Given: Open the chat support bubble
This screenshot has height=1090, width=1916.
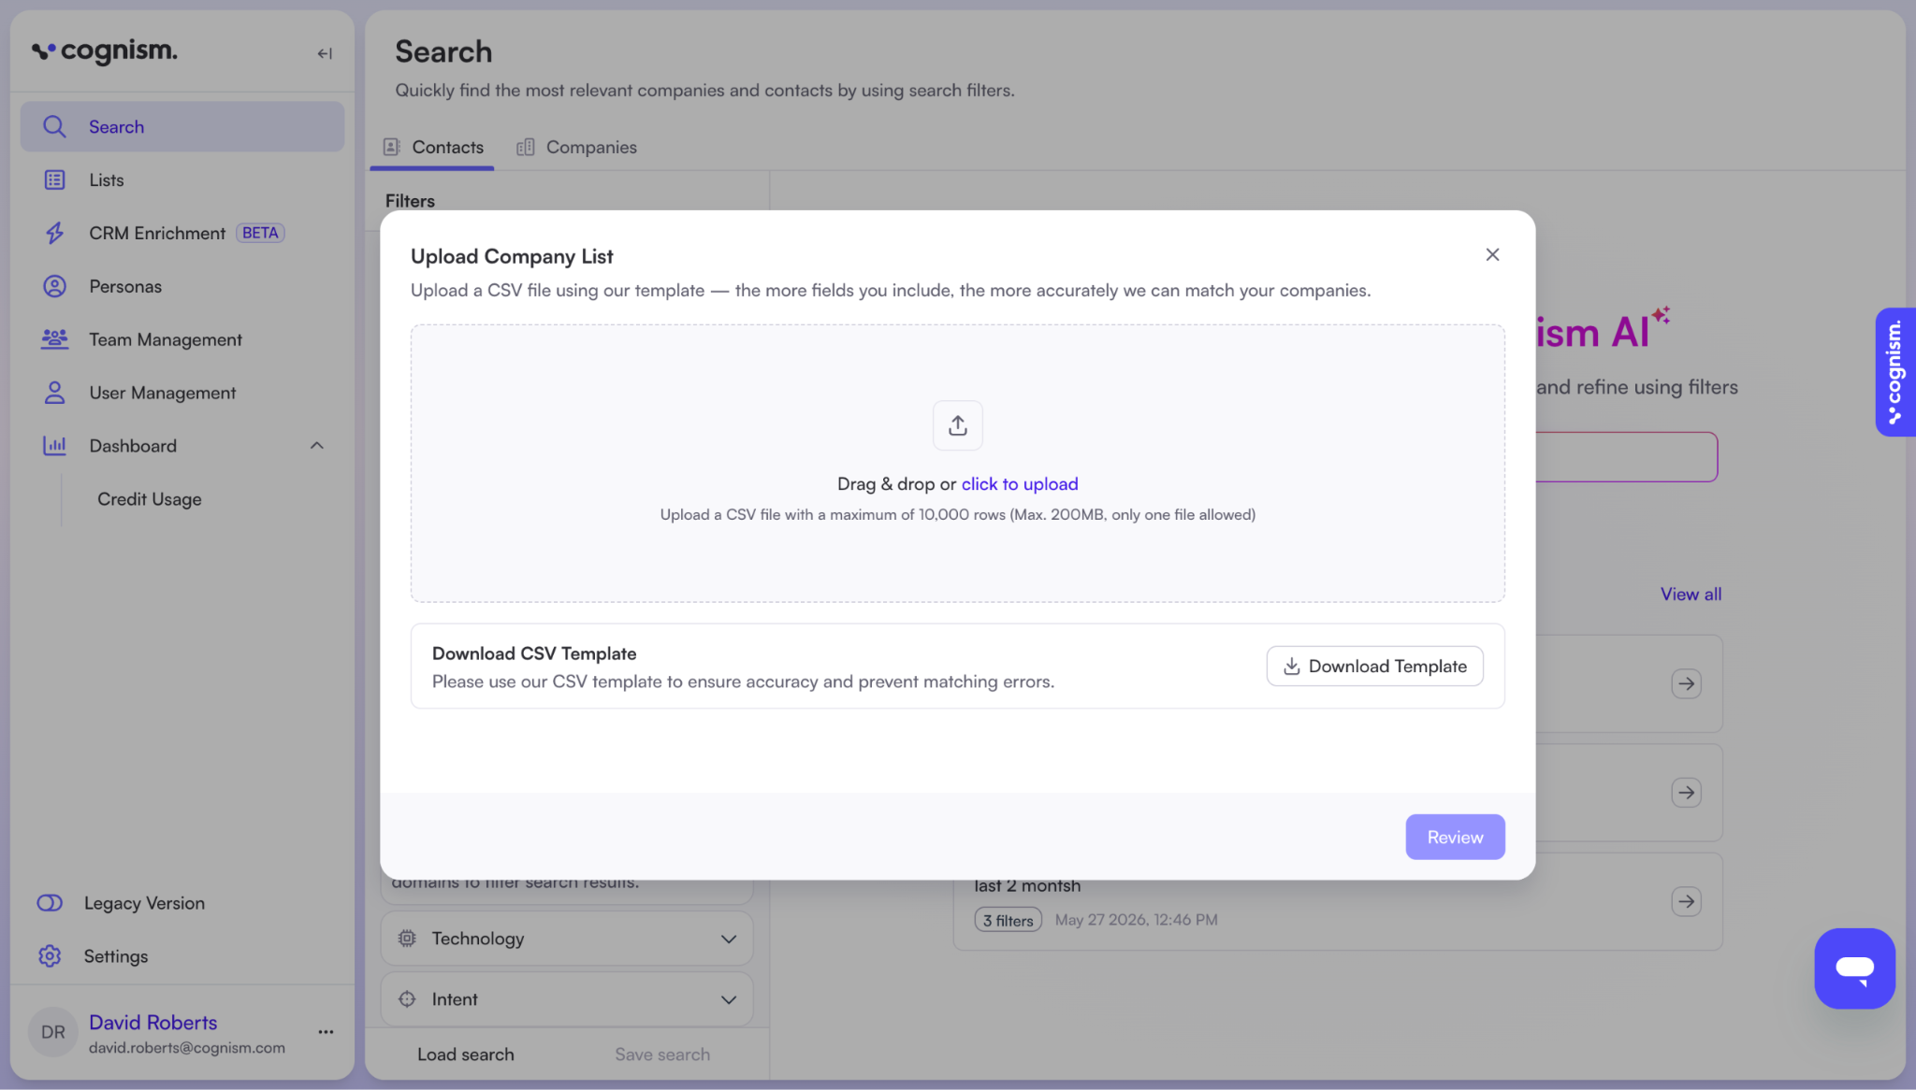Looking at the screenshot, I should (1854, 968).
